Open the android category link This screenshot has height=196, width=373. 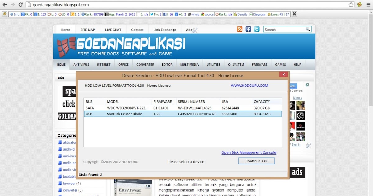tap(69, 149)
